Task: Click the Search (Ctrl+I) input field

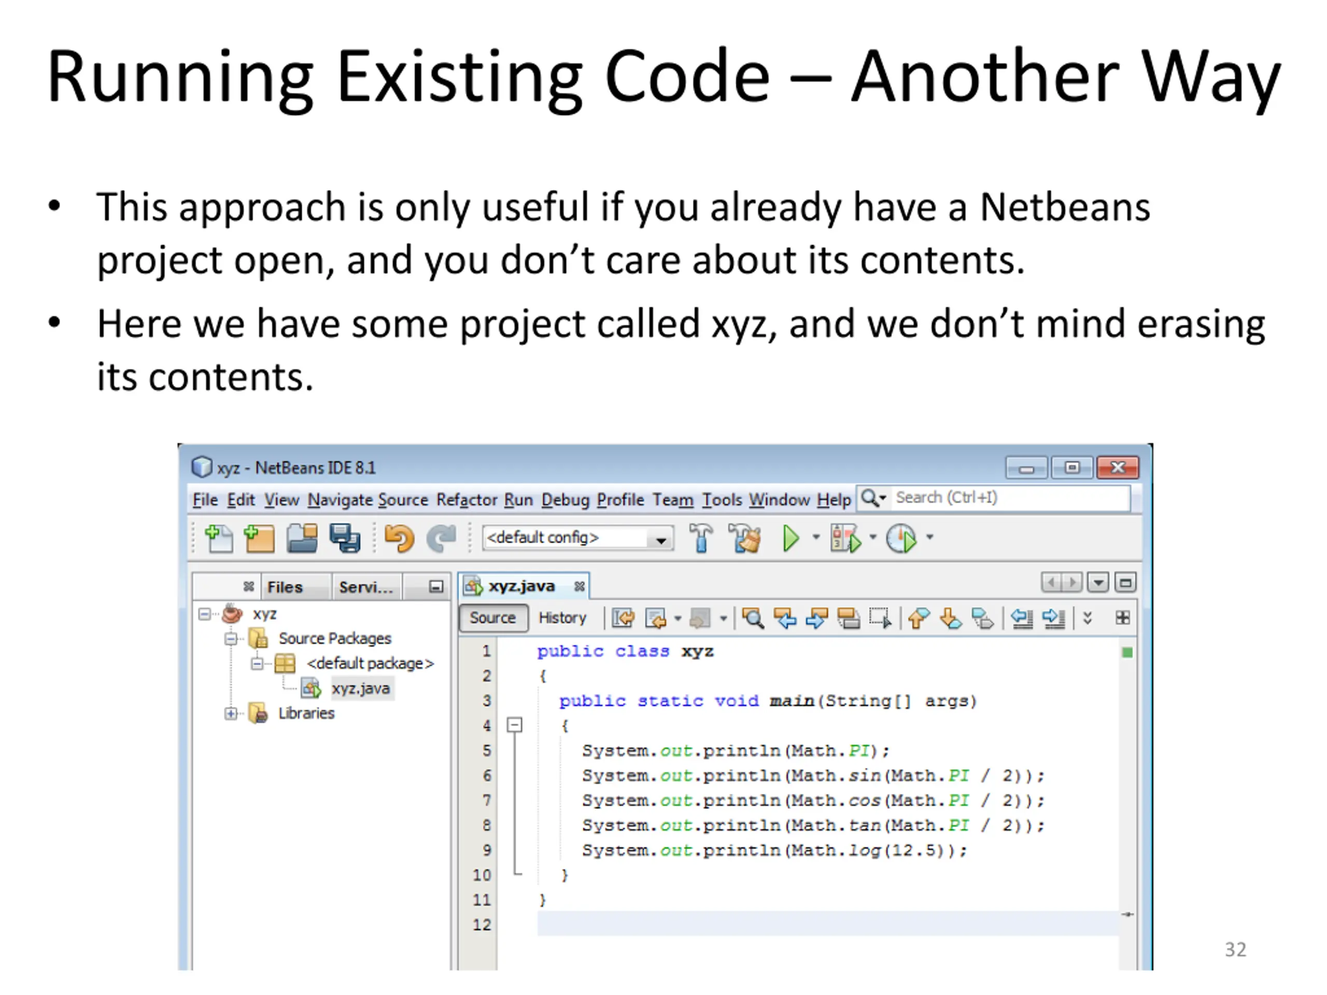Action: [x=1011, y=498]
